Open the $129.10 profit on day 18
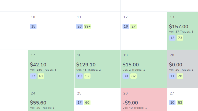Image resolution: width=198 pixels, height=111 pixels. pyautogui.click(x=86, y=65)
